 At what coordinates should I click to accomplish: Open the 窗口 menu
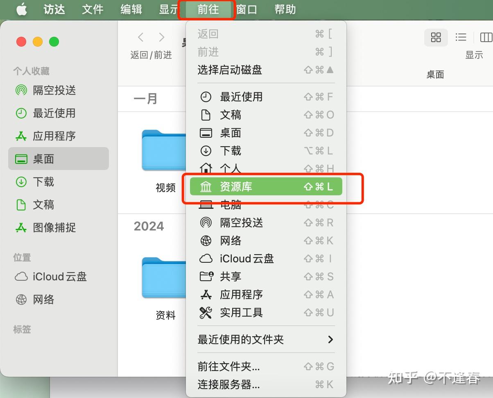(x=246, y=9)
